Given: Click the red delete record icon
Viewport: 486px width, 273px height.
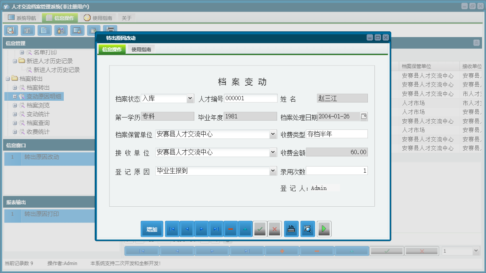Looking at the screenshot, I should 231,229.
